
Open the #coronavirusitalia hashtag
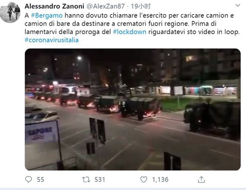[52, 40]
